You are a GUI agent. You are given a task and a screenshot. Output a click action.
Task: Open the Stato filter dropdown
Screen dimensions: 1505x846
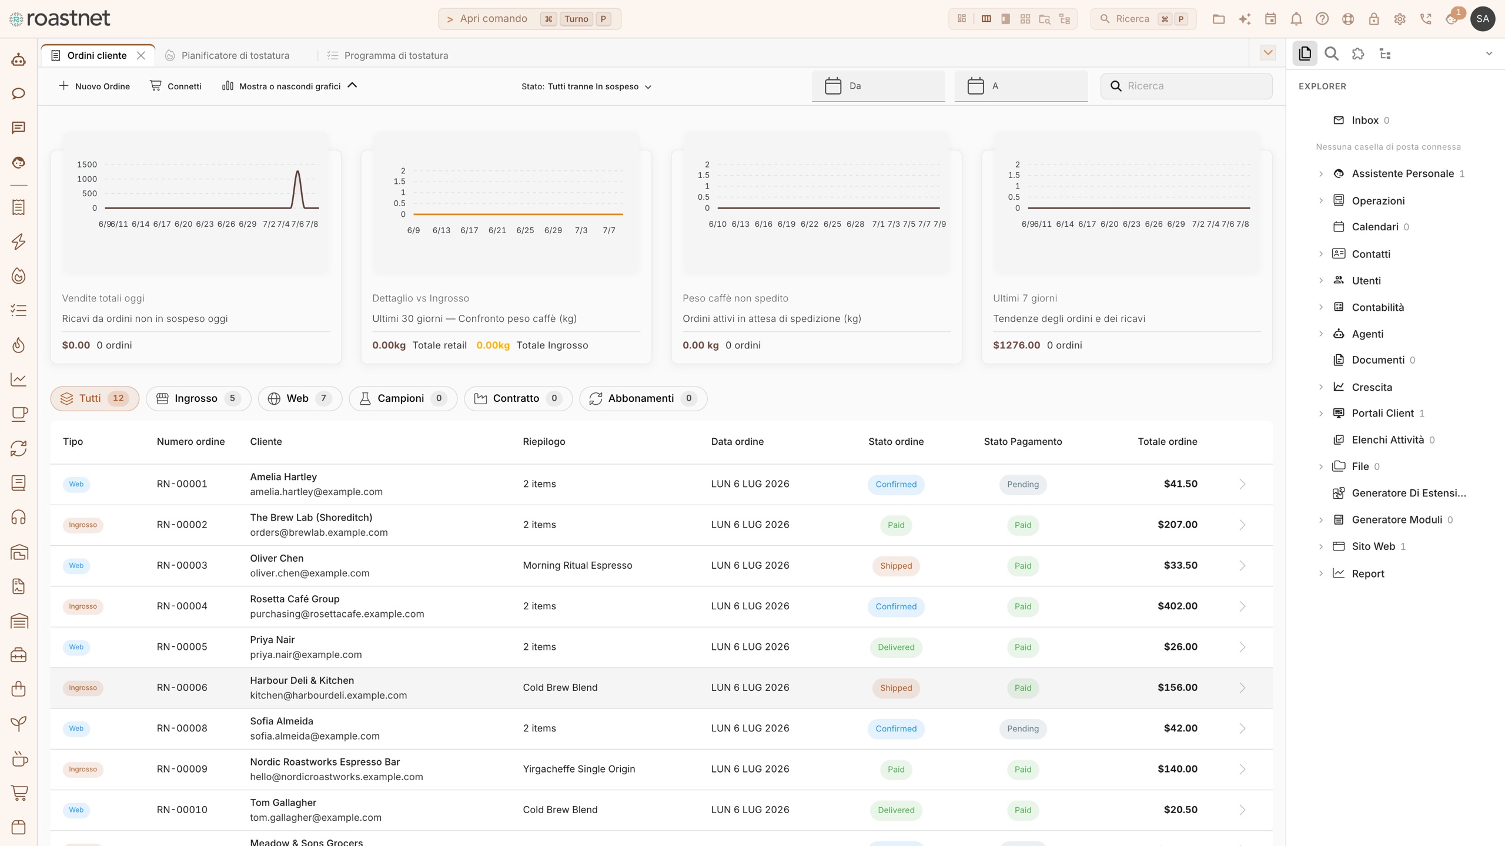click(x=586, y=86)
